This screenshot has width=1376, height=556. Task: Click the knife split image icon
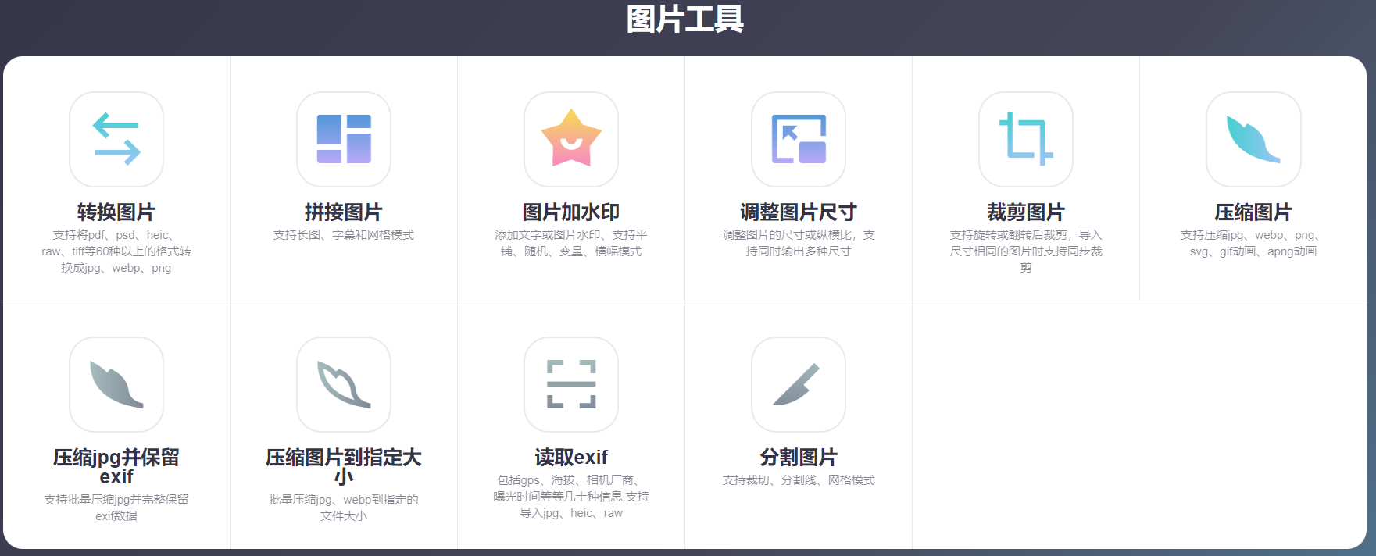tap(799, 384)
